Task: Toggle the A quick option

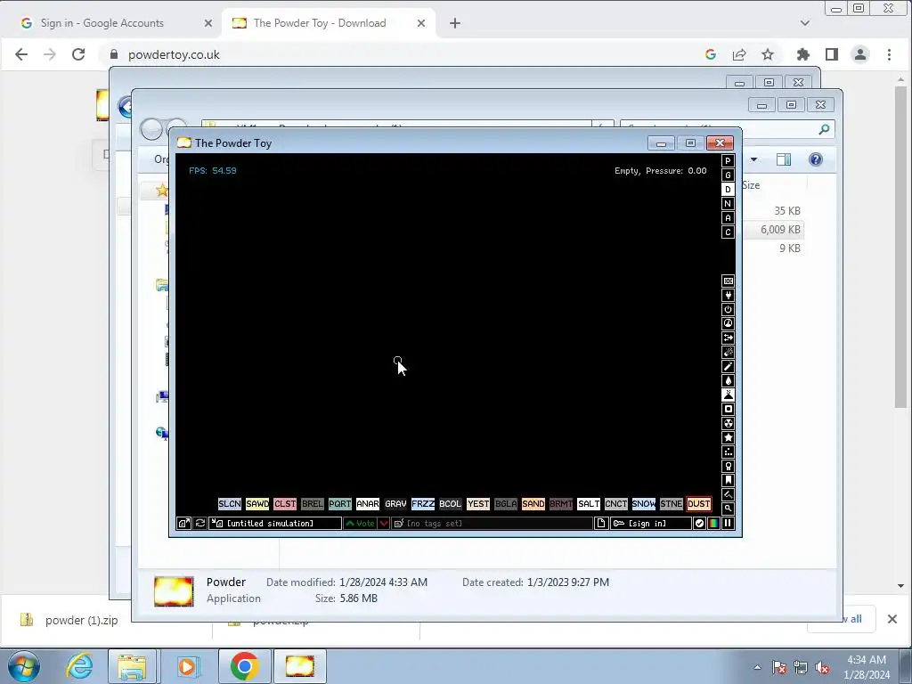Action: coord(728,218)
